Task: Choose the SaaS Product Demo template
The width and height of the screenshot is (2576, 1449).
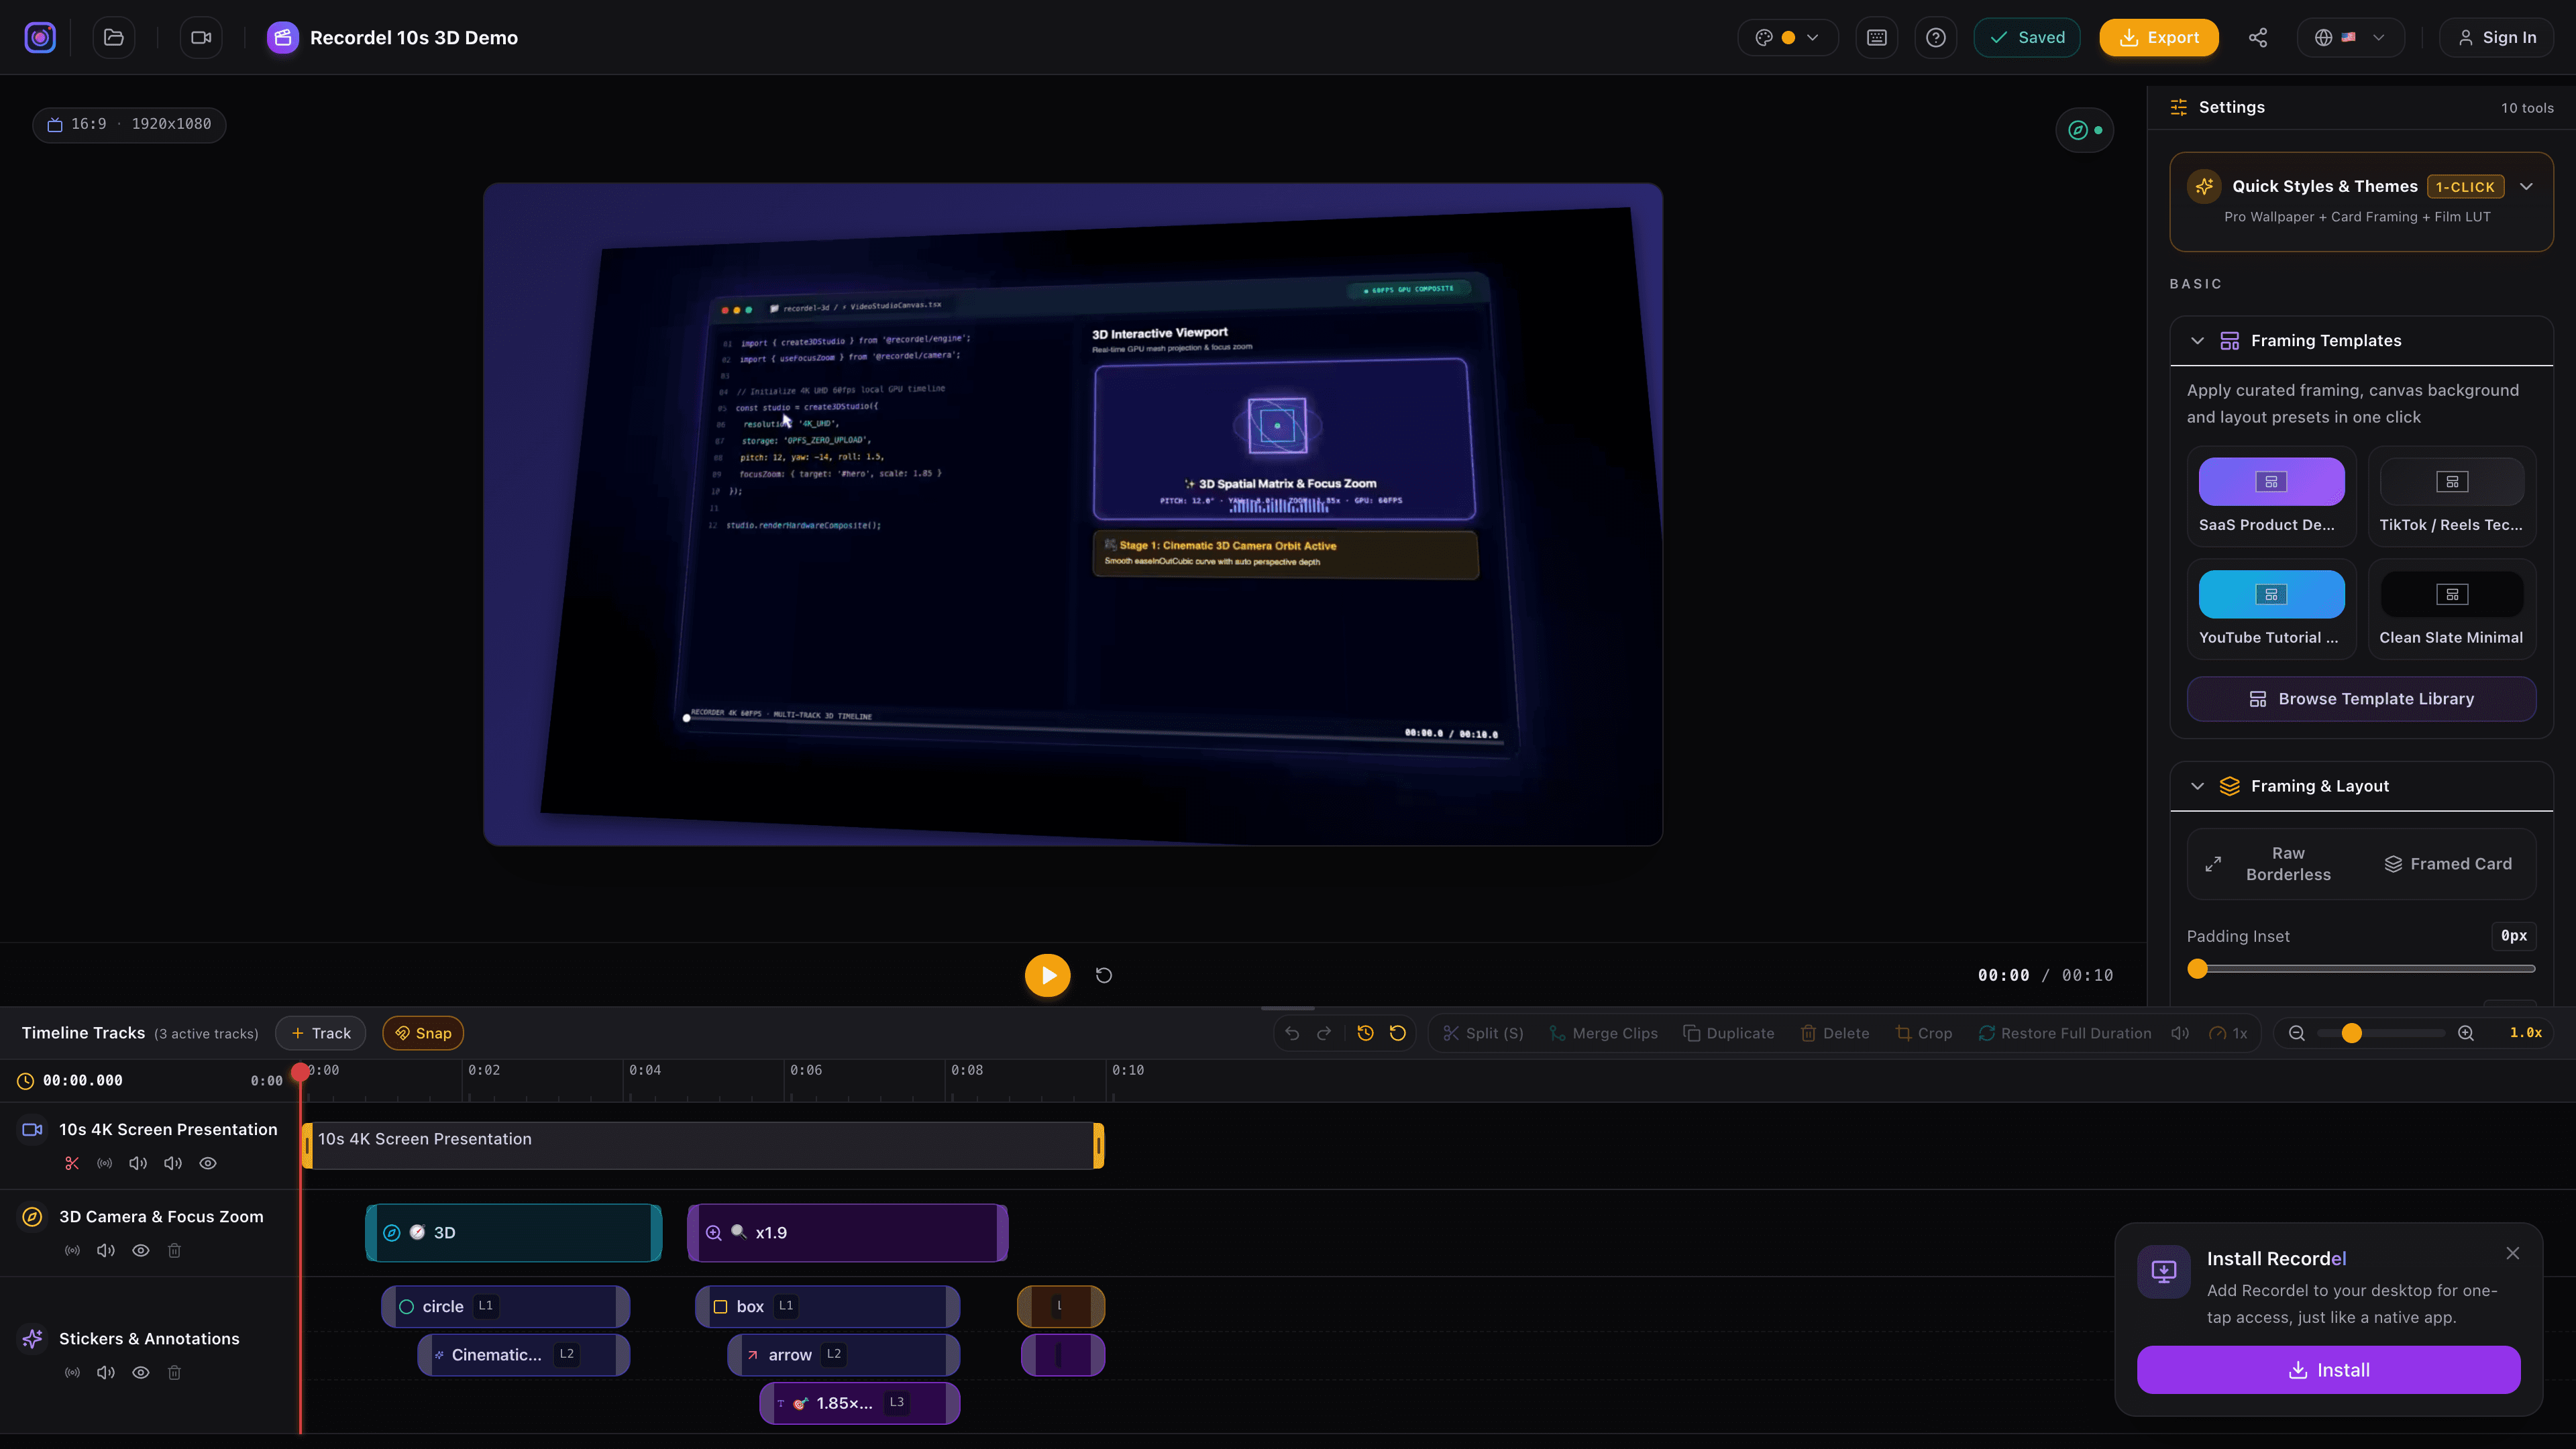Action: click(x=2271, y=497)
